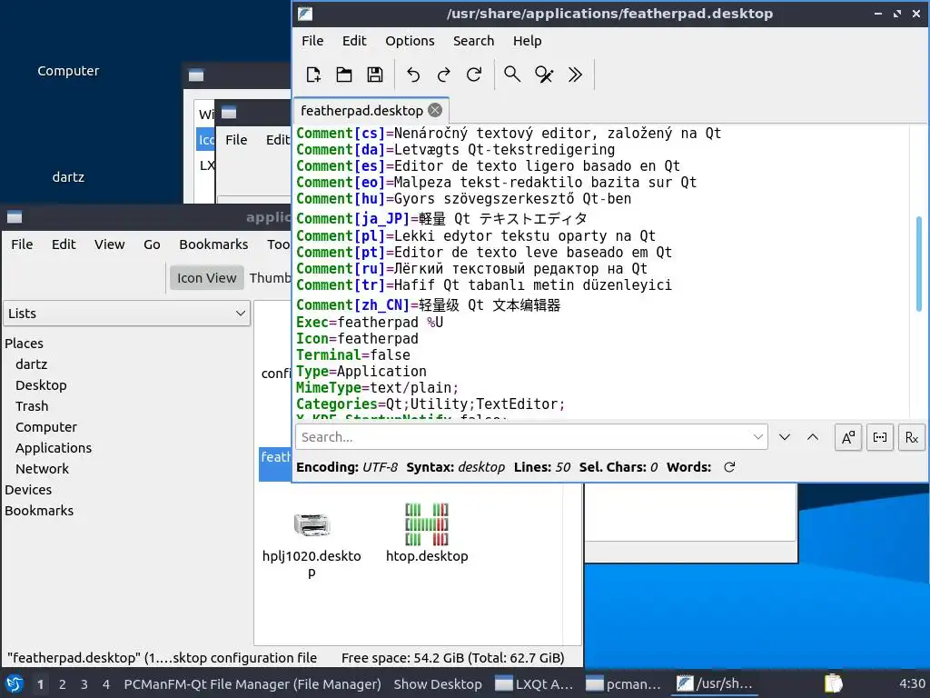
Task: Open Find with magnifier icon
Action: pyautogui.click(x=512, y=75)
